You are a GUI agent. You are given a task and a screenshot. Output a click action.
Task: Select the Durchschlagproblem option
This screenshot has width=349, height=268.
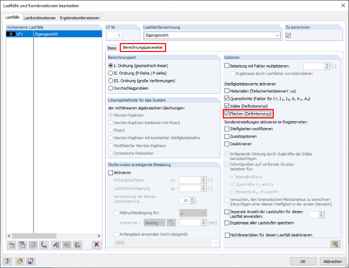pyautogui.click(x=129, y=88)
